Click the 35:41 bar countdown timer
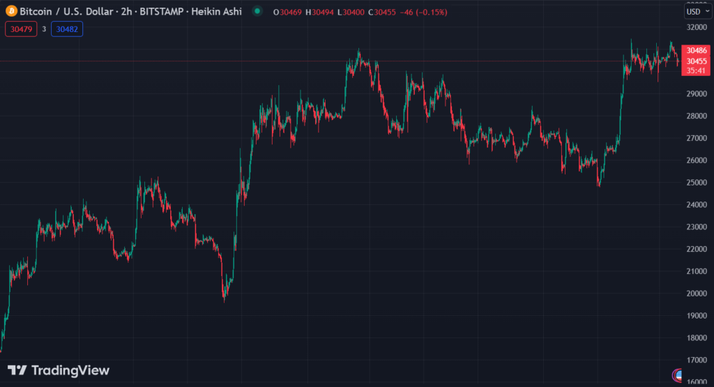The height and width of the screenshot is (387, 714). tap(697, 70)
